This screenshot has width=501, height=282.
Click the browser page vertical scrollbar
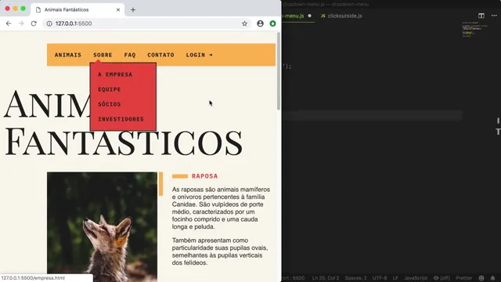[x=279, y=71]
